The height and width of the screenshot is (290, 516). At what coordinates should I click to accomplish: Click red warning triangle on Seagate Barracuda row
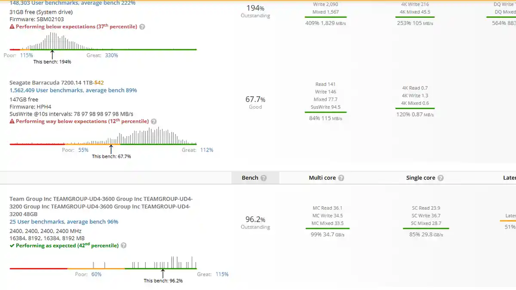(x=12, y=122)
